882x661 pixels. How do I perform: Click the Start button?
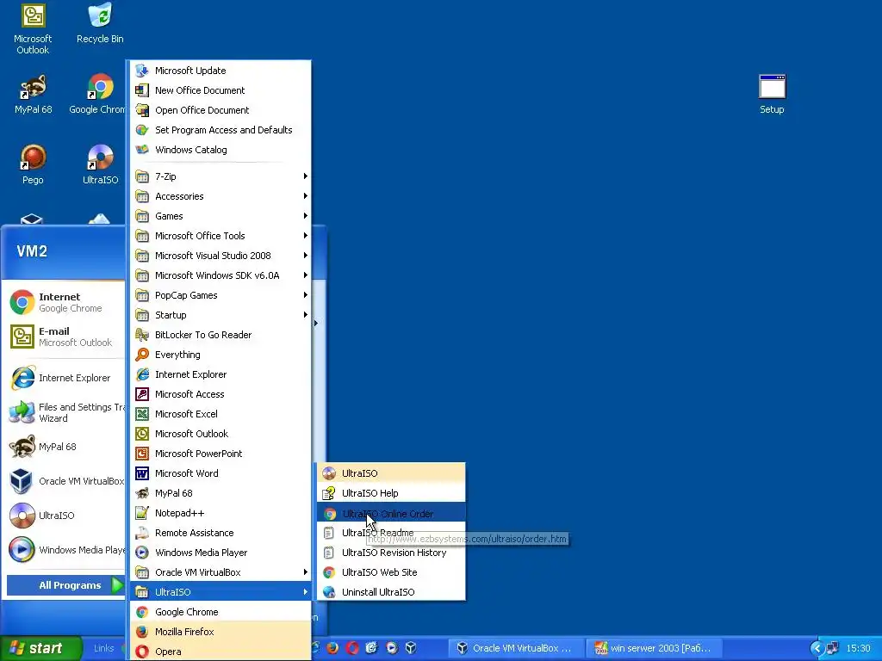(x=40, y=648)
